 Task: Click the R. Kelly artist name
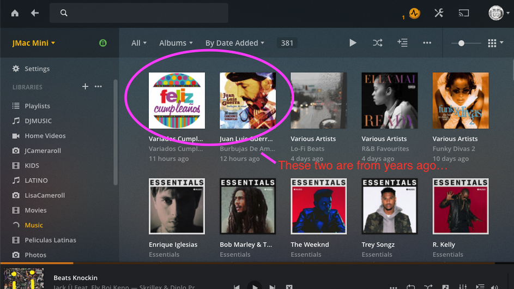pyautogui.click(x=444, y=245)
